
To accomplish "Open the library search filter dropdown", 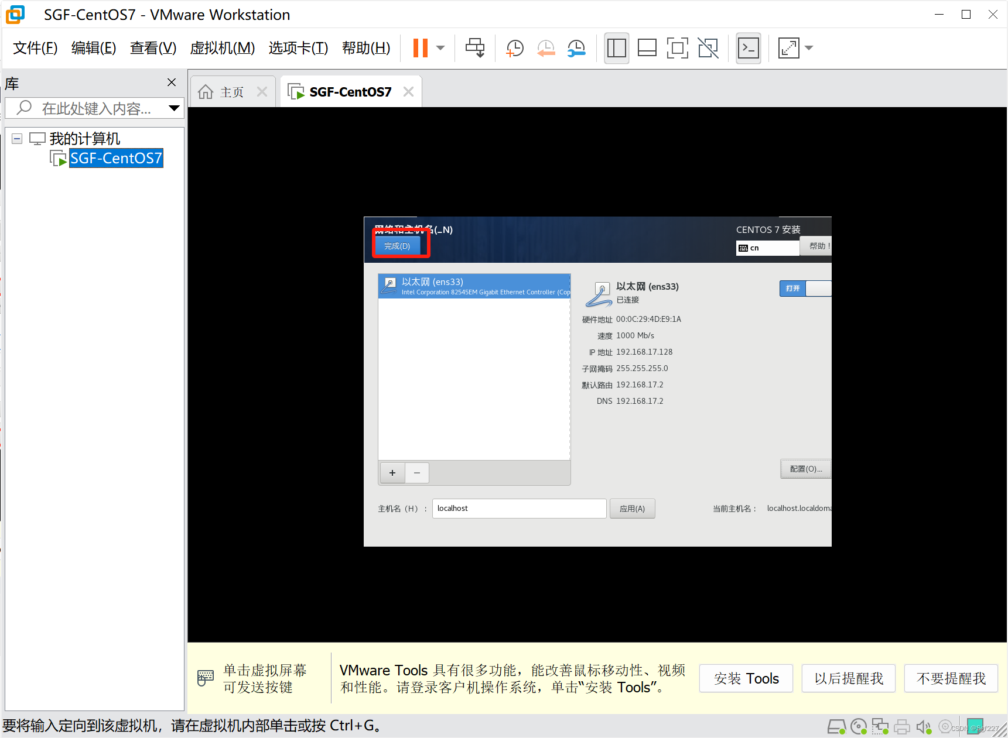I will pyautogui.click(x=174, y=108).
